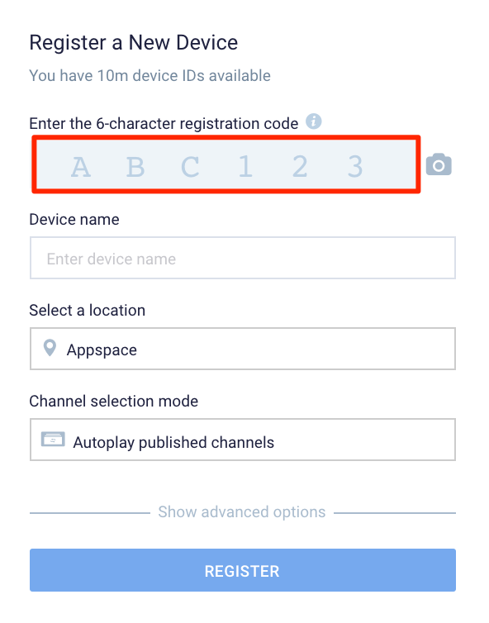Click the channel icon in Channel selection mode
489x623 pixels.
[x=53, y=440]
